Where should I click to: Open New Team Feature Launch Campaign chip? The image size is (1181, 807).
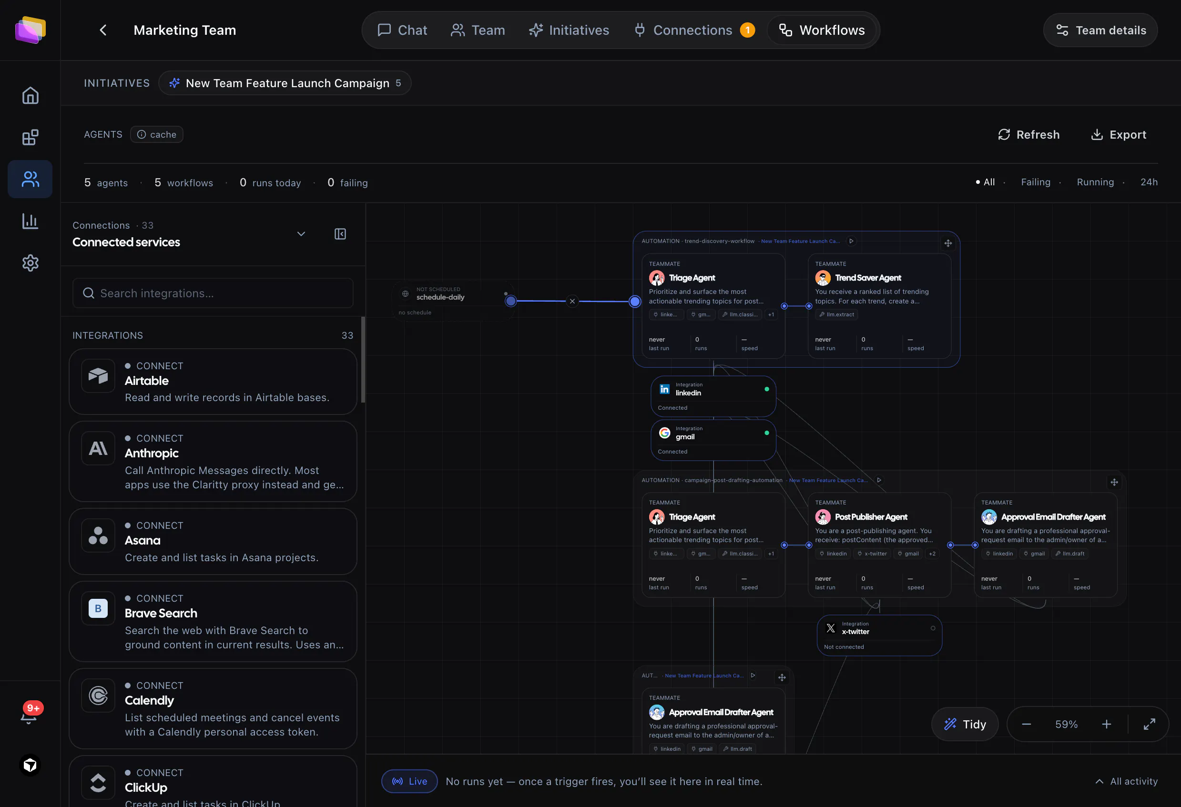285,83
